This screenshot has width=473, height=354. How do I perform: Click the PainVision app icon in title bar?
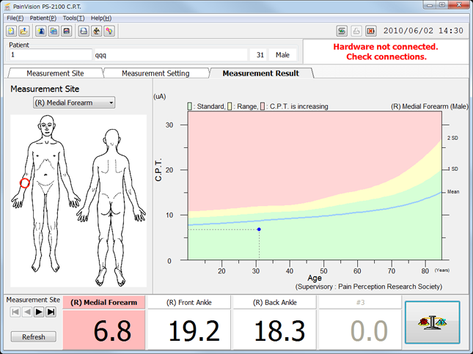tap(7, 7)
